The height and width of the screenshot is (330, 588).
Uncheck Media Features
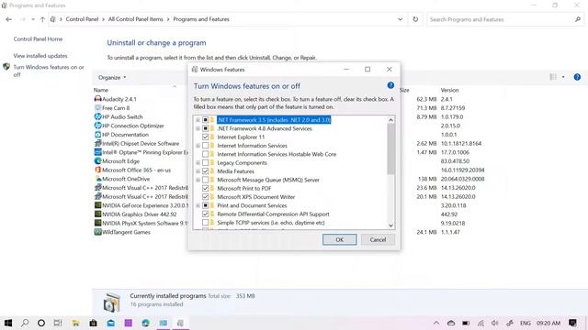(x=205, y=171)
